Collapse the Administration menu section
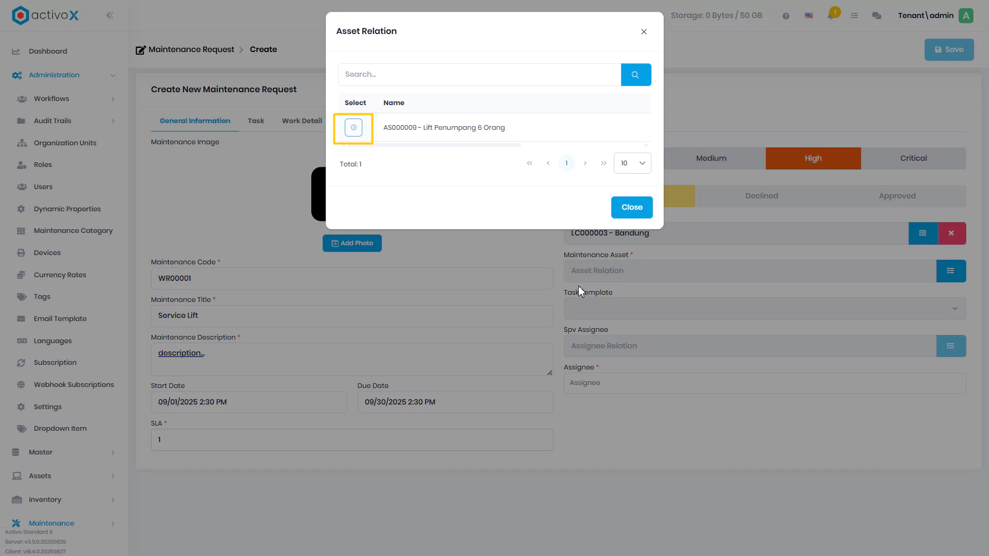This screenshot has width=989, height=556. pyautogui.click(x=64, y=75)
